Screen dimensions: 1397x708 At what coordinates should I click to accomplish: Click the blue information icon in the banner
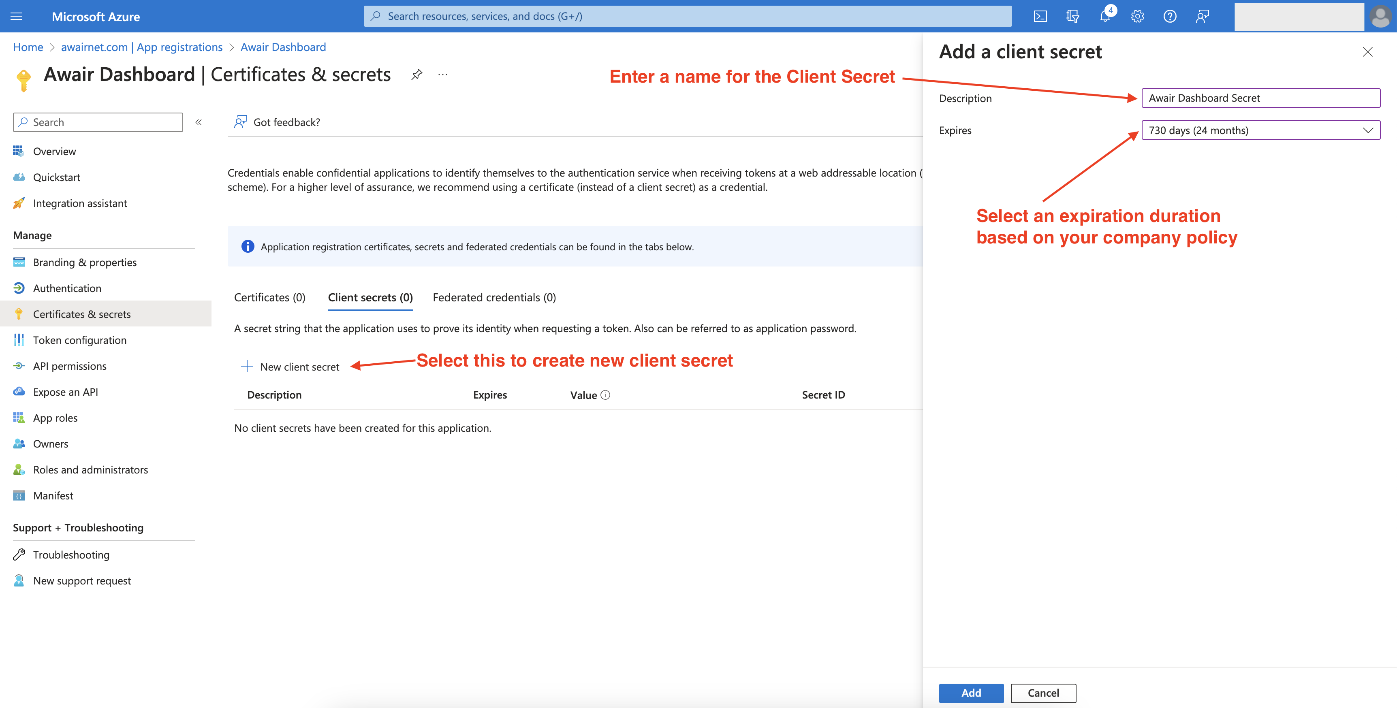247,247
